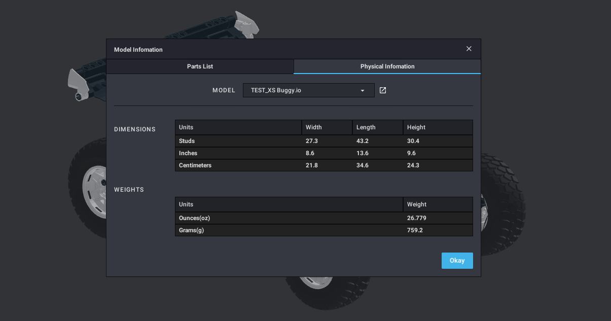
Task: Select the Grams(g) row label
Action: click(191, 230)
